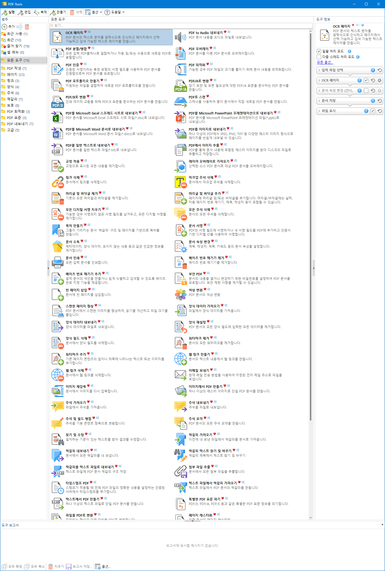Select the 첨부 파일 추출 paperclip icon
This screenshot has width=385, height=571.
point(180,472)
